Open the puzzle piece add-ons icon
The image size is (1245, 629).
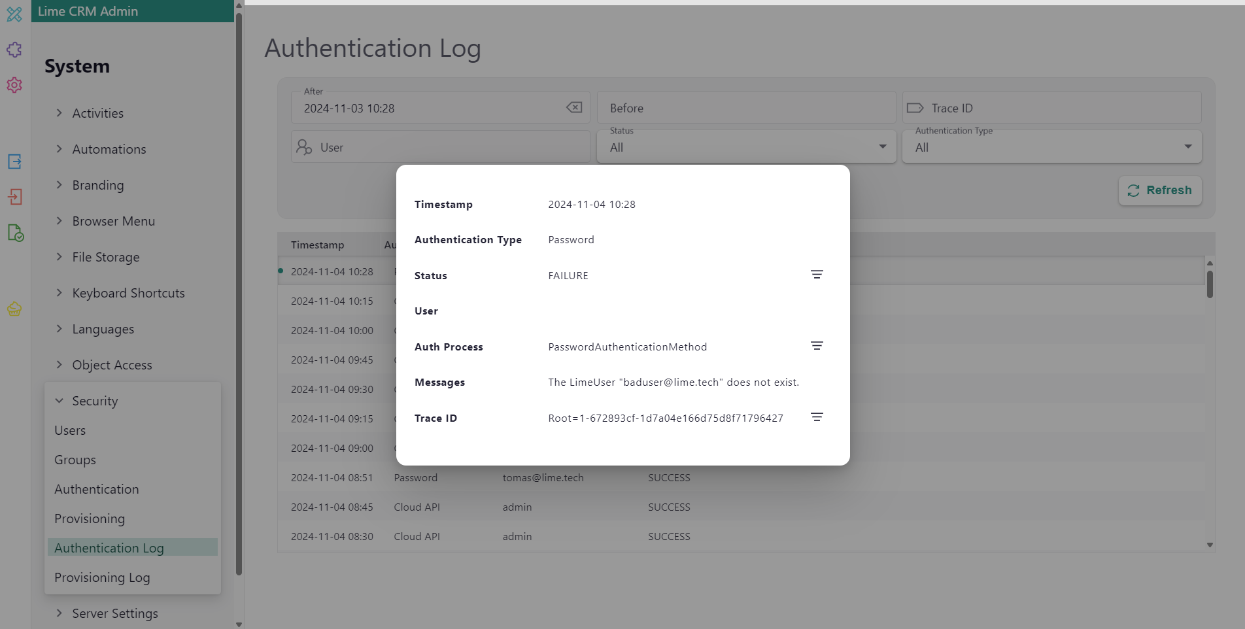[14, 50]
